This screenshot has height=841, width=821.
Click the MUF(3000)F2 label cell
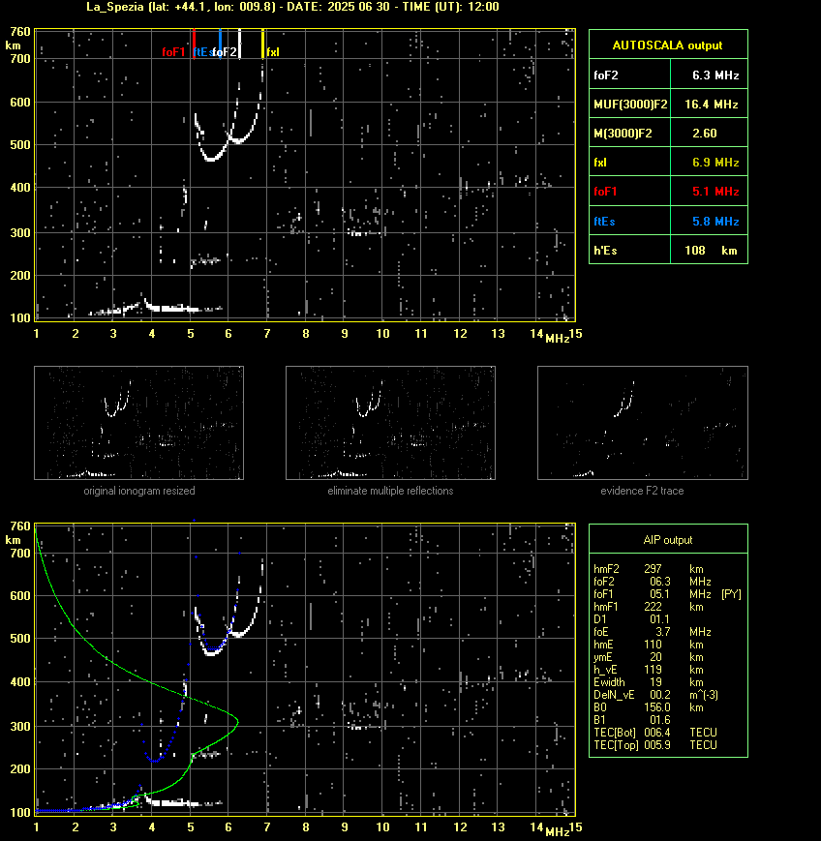point(630,105)
